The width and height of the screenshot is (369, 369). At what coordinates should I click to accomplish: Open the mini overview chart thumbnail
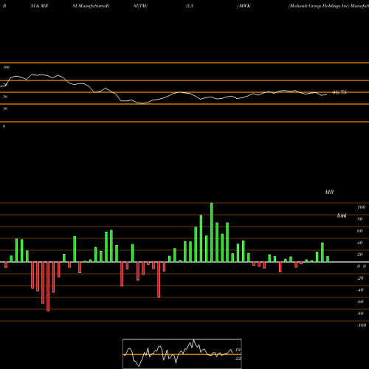[x=182, y=354]
